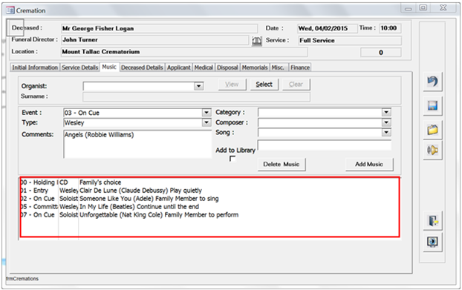
Task: Click the Location field Mount Tallac Crematorium
Action: pyautogui.click(x=184, y=52)
